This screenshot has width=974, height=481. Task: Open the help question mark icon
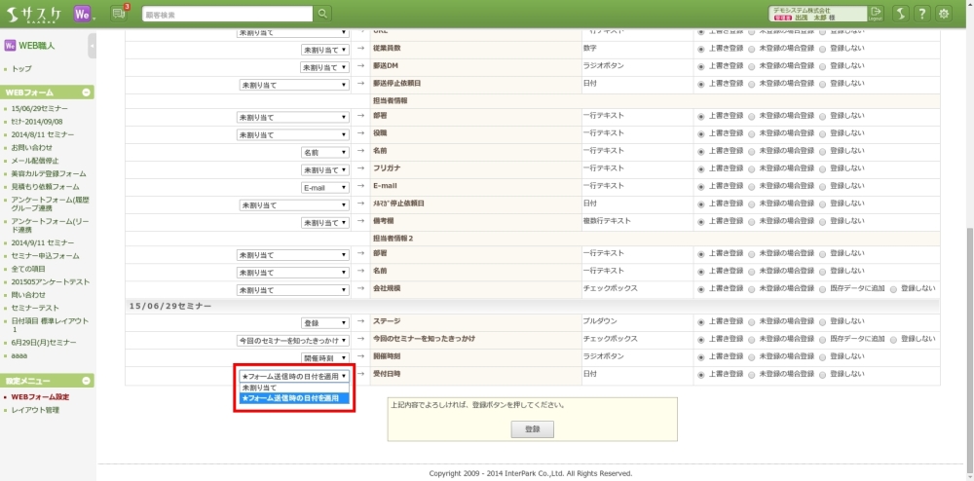pos(921,14)
